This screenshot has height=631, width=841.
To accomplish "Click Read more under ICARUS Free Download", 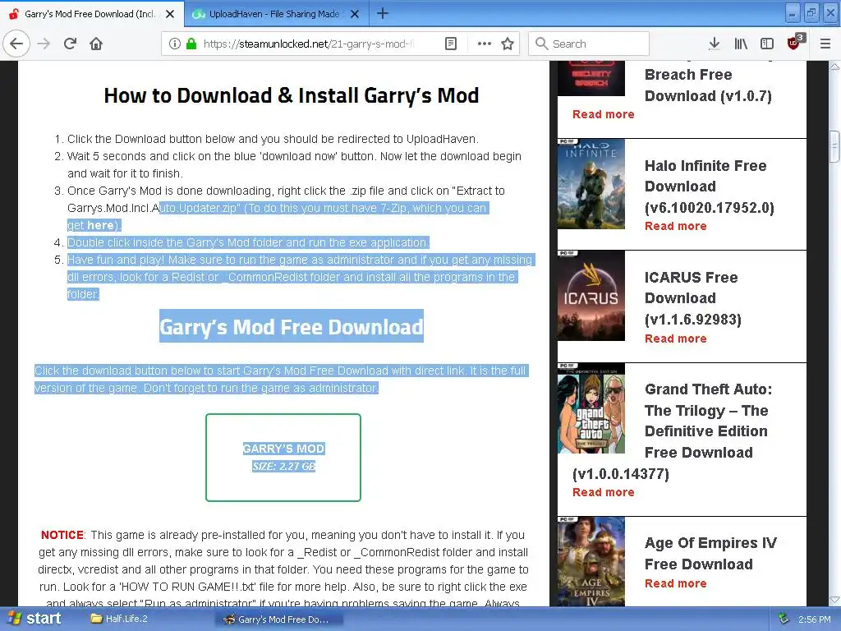I will pyautogui.click(x=675, y=339).
